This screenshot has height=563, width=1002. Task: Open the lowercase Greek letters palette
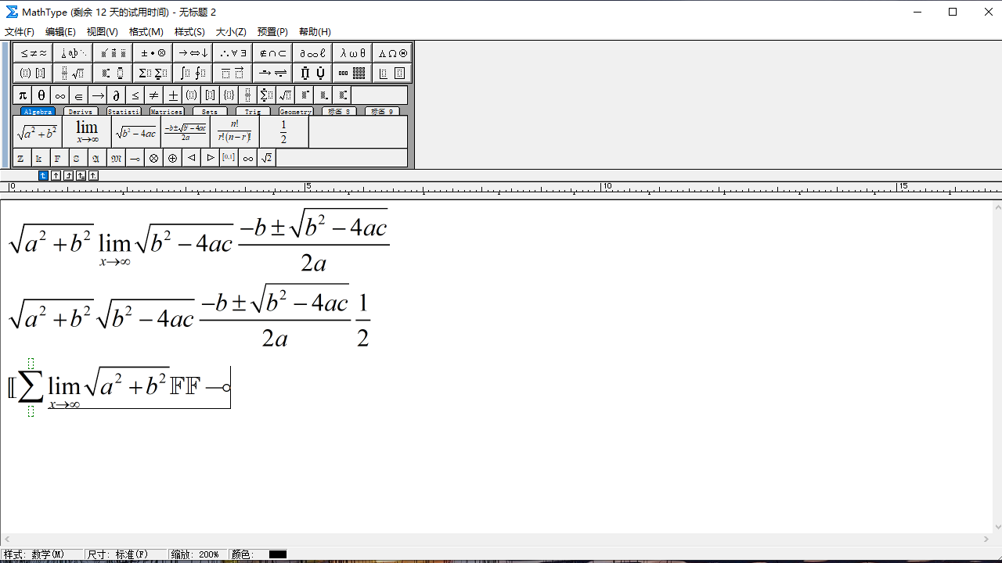click(352, 53)
